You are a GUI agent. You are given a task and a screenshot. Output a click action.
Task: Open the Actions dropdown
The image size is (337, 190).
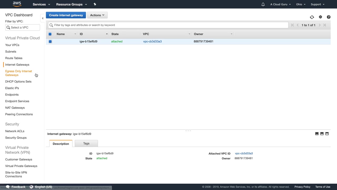(x=97, y=15)
